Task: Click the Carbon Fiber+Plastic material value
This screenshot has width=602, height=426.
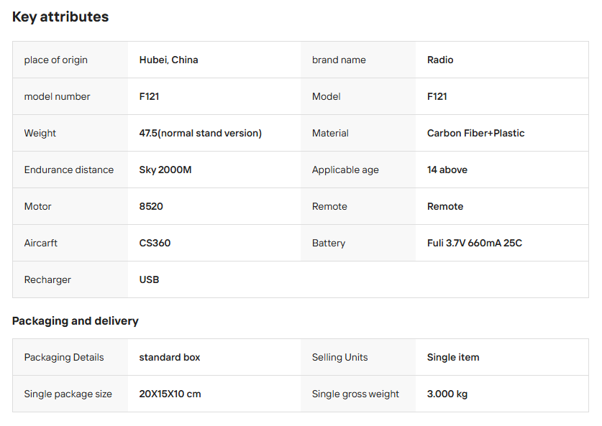Action: pos(475,133)
